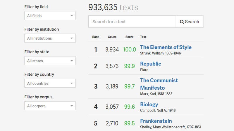
Task: Sort by the Count column header
Action: coord(112,37)
